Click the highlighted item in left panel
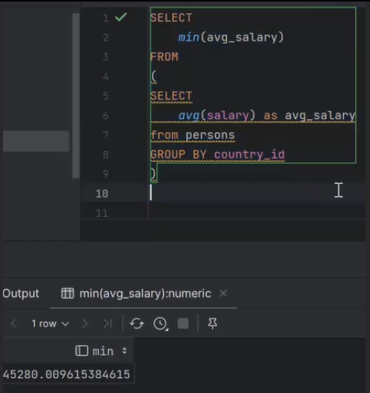This screenshot has height=393, width=370. (36, 141)
